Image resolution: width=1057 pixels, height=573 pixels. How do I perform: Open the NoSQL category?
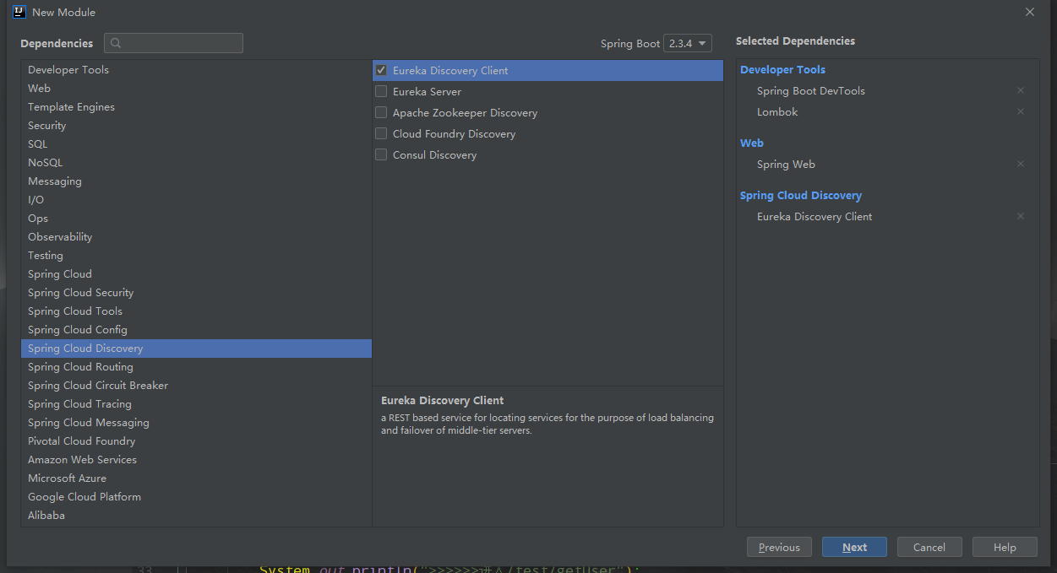click(196, 163)
